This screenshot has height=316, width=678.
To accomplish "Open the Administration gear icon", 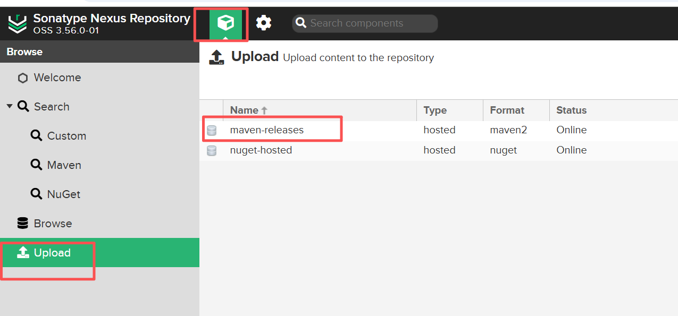I will click(x=264, y=23).
